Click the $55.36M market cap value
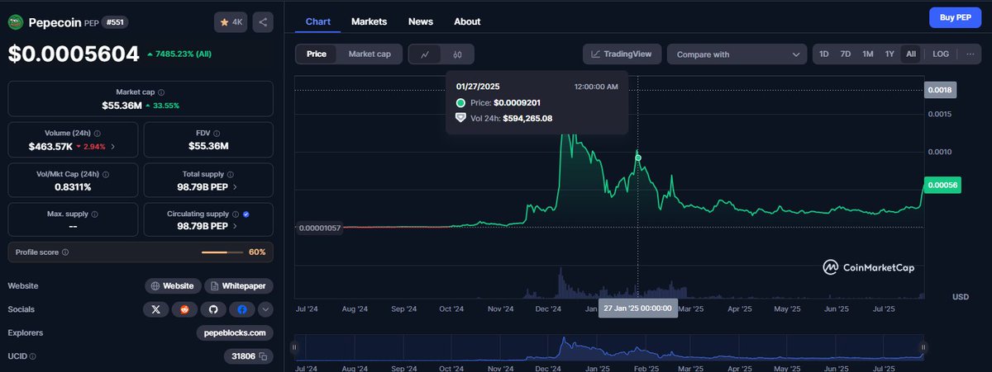 120,106
